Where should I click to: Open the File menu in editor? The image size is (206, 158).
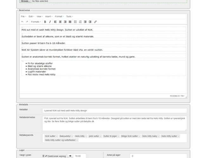click(x=23, y=16)
